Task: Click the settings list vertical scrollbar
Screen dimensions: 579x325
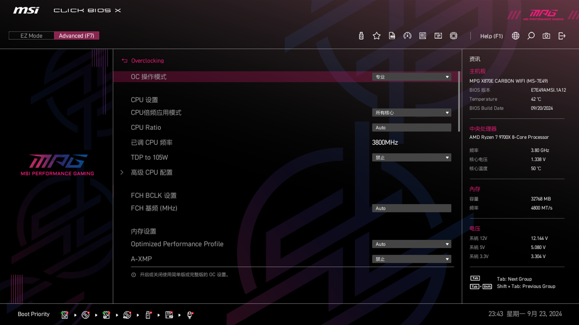Action: 459,102
